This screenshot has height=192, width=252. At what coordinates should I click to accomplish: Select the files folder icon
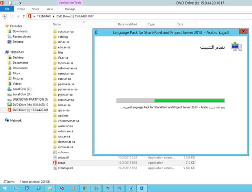55,52
